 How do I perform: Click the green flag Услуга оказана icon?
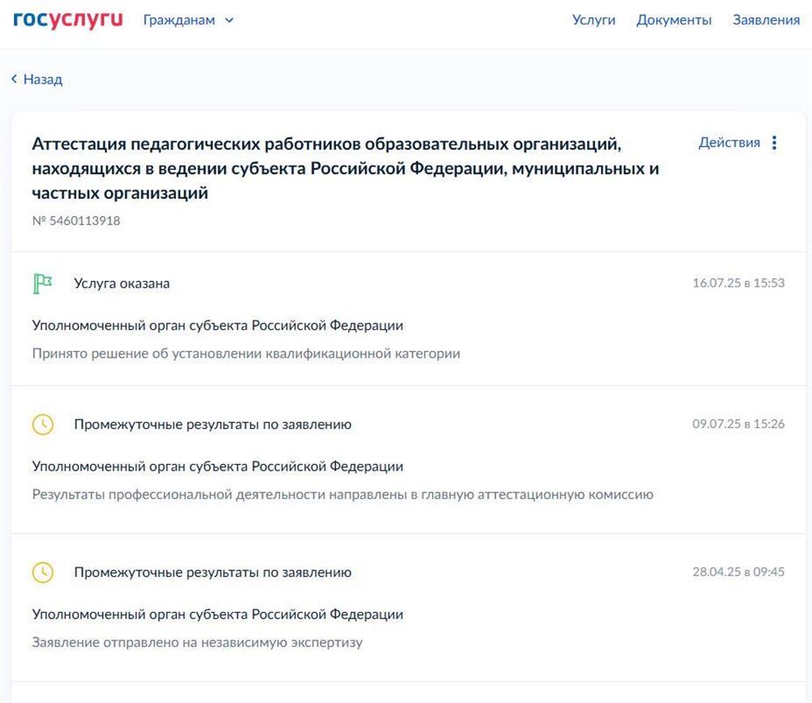[42, 284]
